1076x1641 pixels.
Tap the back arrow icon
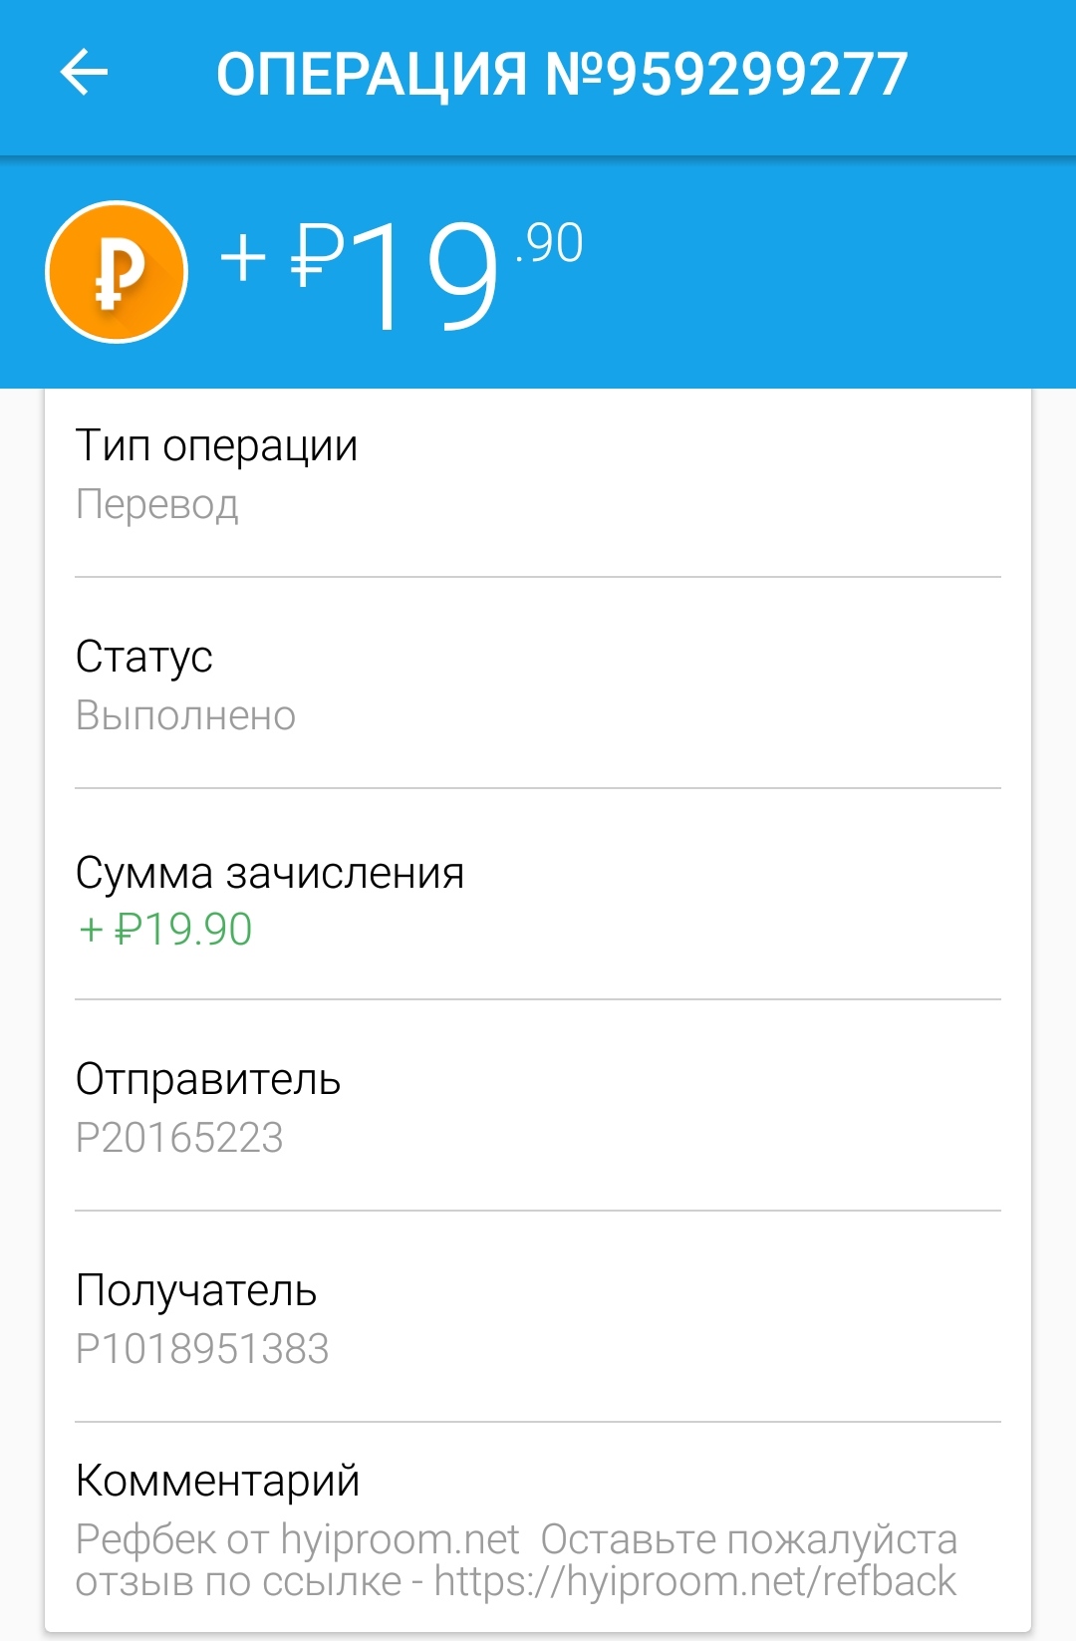tap(84, 73)
